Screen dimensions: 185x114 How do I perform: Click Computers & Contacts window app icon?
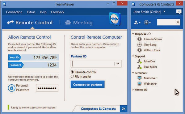point(133,4)
